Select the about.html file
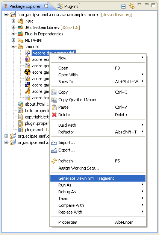 click(x=35, y=104)
